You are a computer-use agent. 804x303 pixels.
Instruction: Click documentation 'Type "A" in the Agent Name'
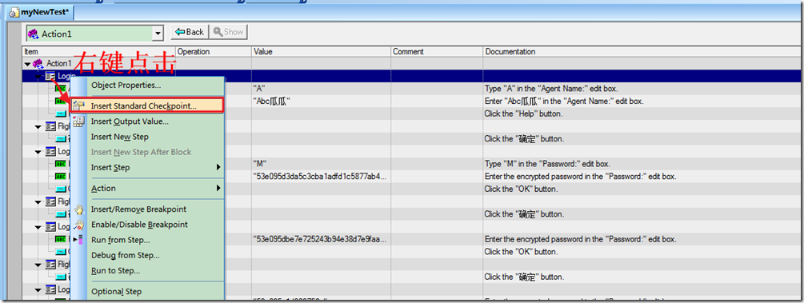tap(551, 88)
